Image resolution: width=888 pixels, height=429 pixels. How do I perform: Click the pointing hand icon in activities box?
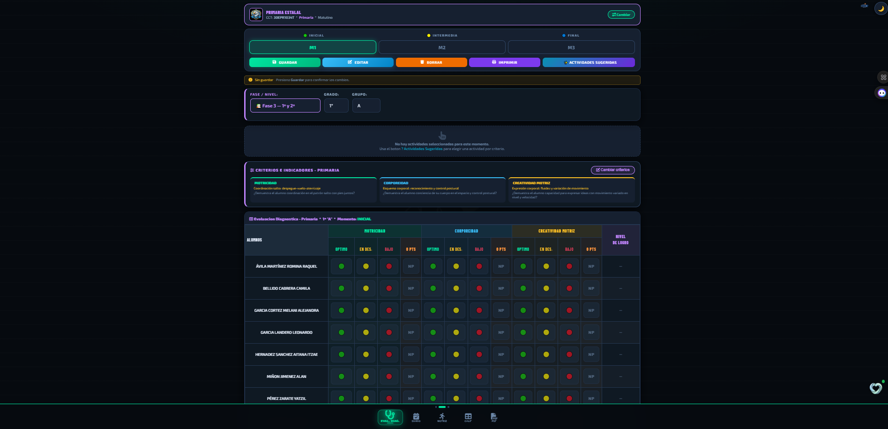(442, 136)
